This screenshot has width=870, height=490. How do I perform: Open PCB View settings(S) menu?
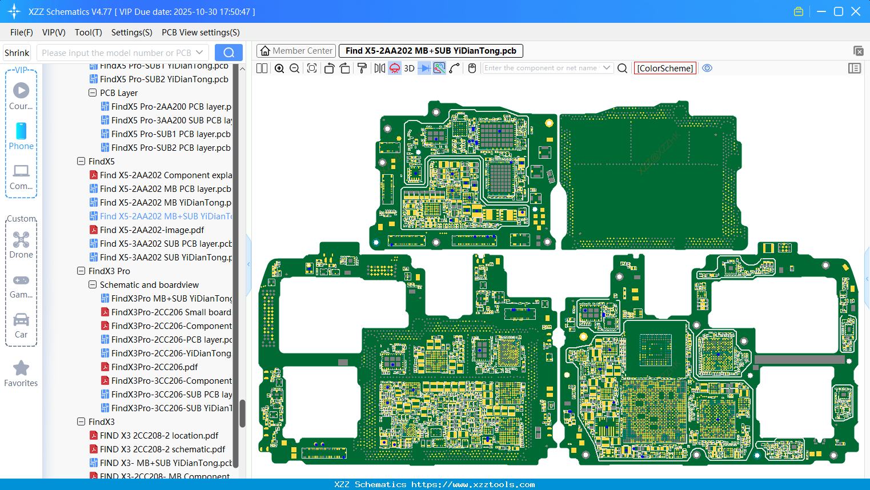[x=201, y=33]
